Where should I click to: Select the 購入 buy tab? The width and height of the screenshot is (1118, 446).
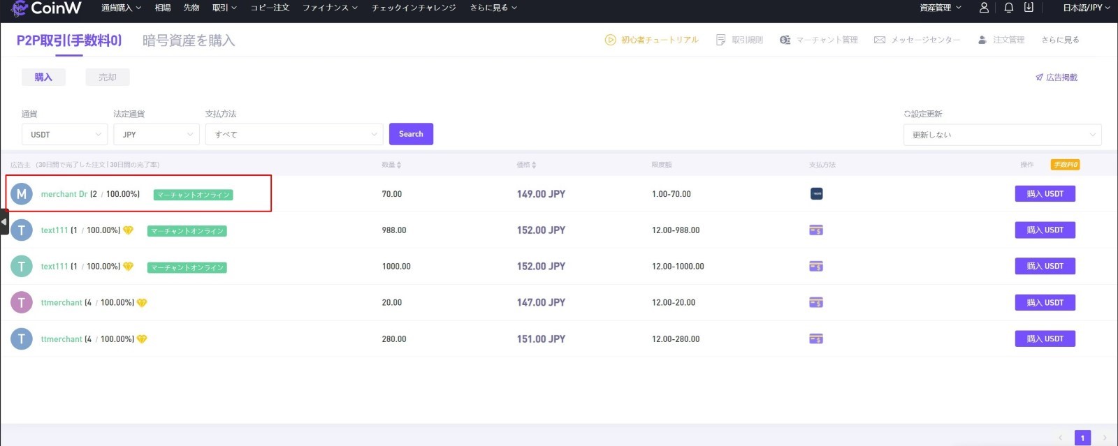pos(43,77)
